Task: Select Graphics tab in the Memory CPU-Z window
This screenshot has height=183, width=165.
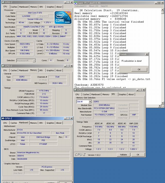Action: point(50,70)
